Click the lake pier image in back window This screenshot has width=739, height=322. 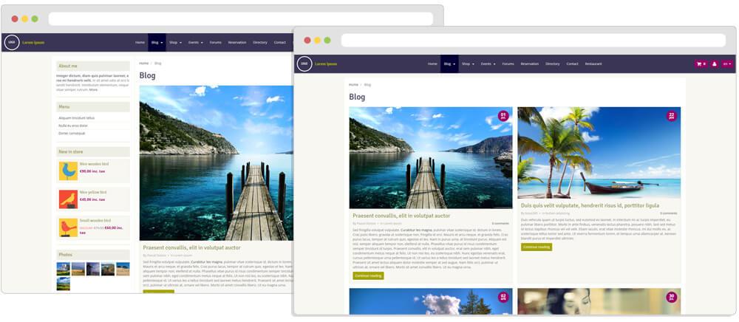tap(217, 163)
